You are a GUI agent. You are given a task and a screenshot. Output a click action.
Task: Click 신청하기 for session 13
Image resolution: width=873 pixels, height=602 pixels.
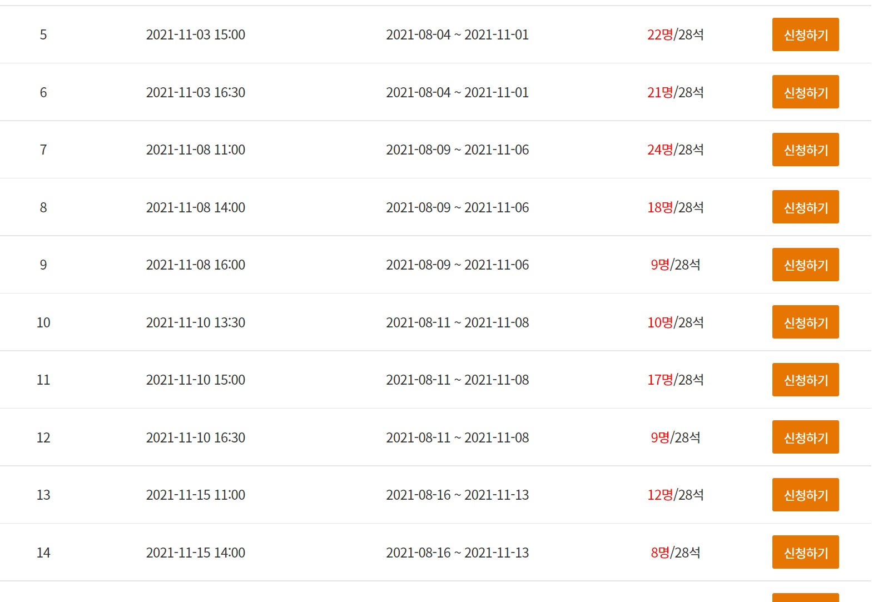(x=805, y=495)
